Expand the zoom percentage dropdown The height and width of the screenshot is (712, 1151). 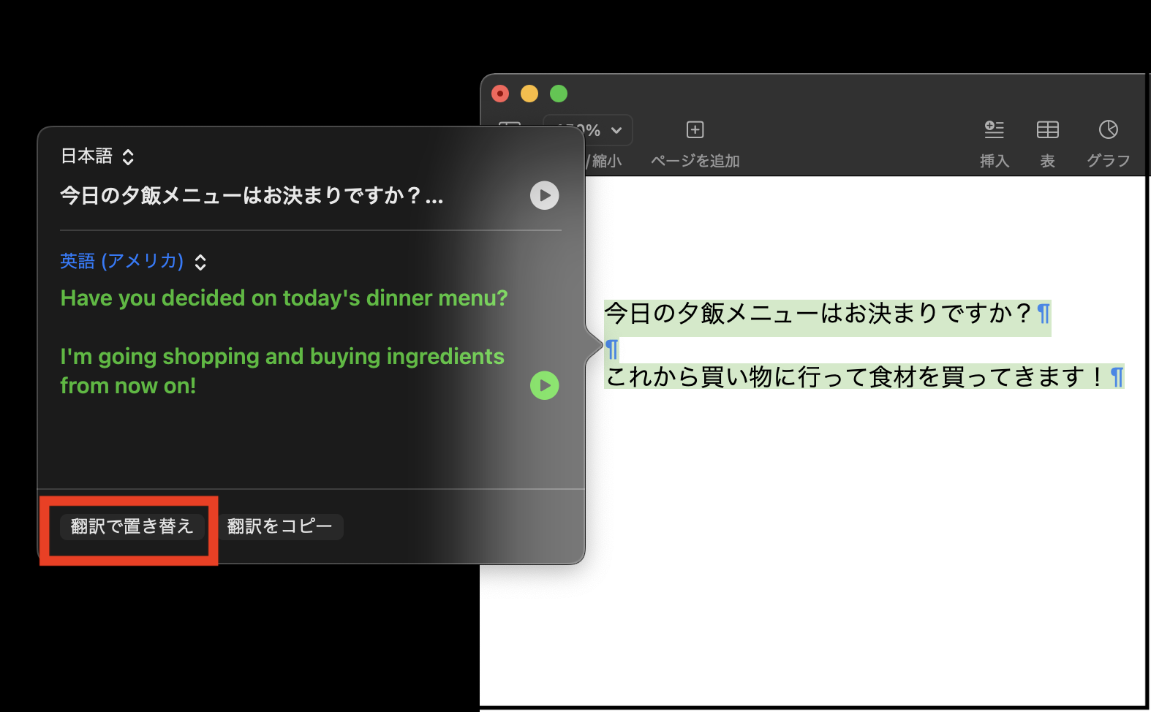615,131
